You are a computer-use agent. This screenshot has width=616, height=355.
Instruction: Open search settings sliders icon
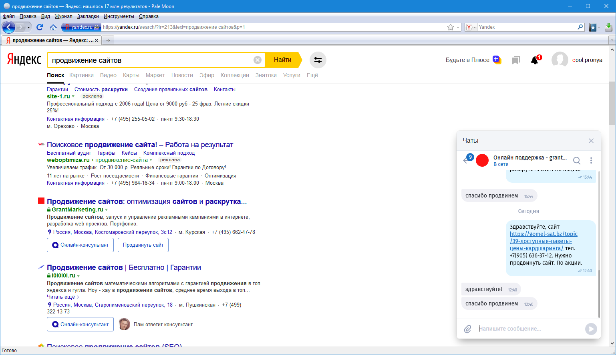point(318,60)
